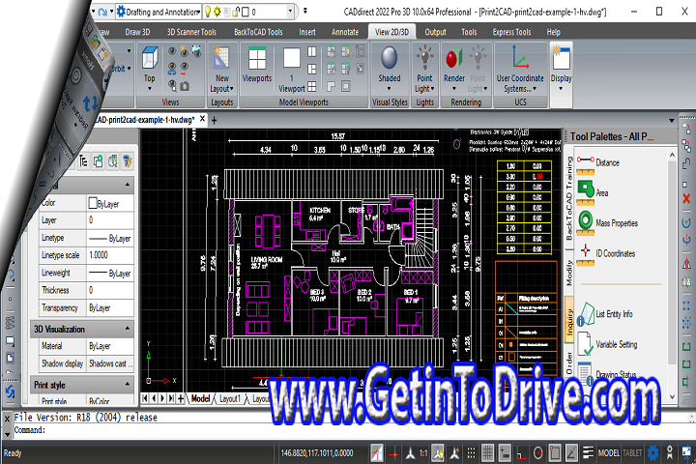Viewport: 696px width, 464px height.
Task: Click the Area tool icon in palette
Action: (585, 192)
